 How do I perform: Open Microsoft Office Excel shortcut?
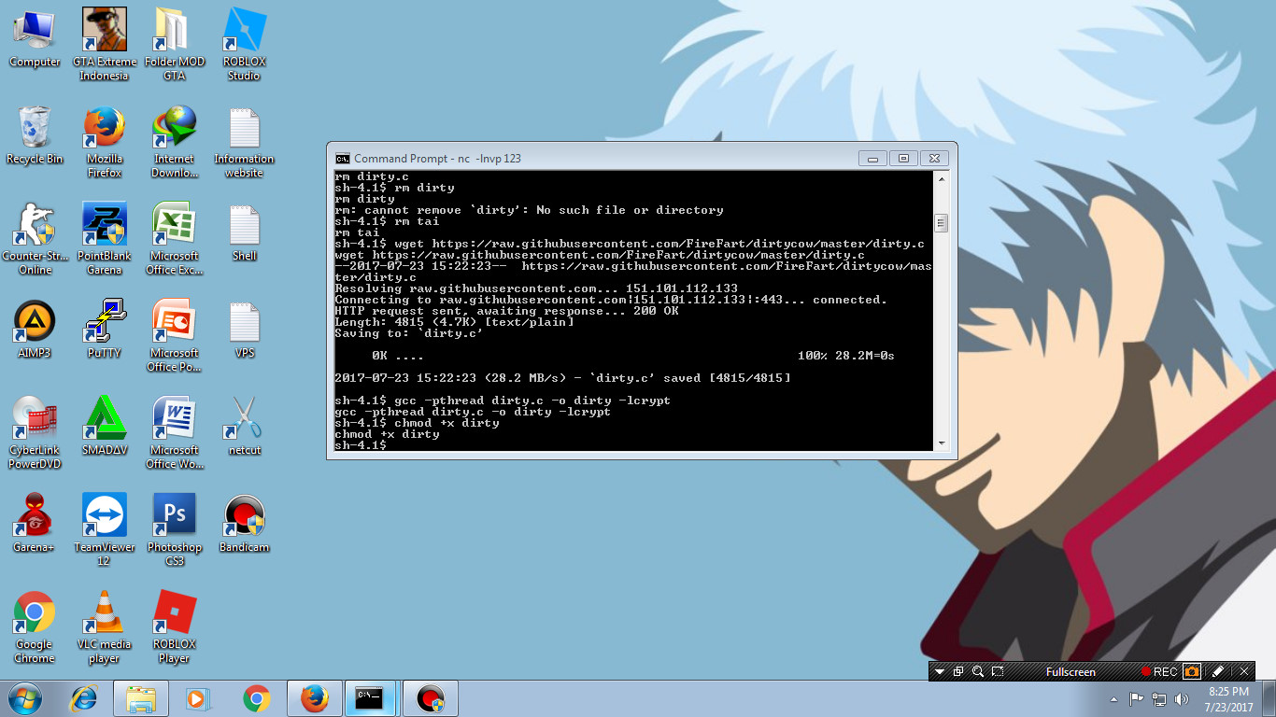click(174, 238)
